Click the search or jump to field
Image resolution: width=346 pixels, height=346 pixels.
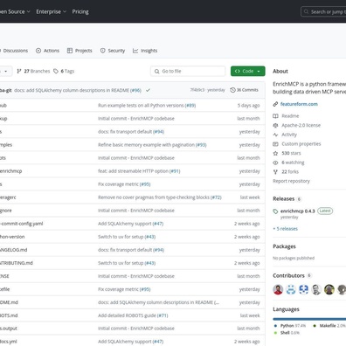[323, 11]
